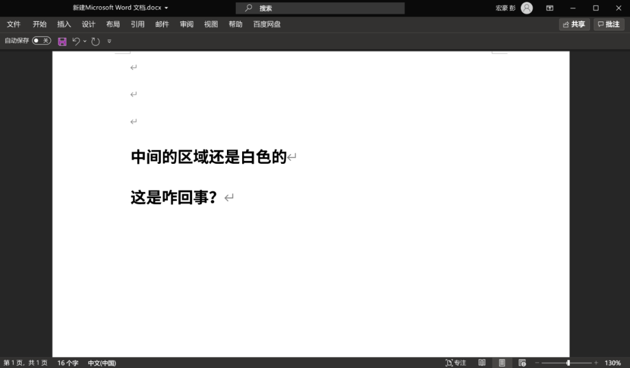Select Print Layout view icon

pyautogui.click(x=502, y=363)
